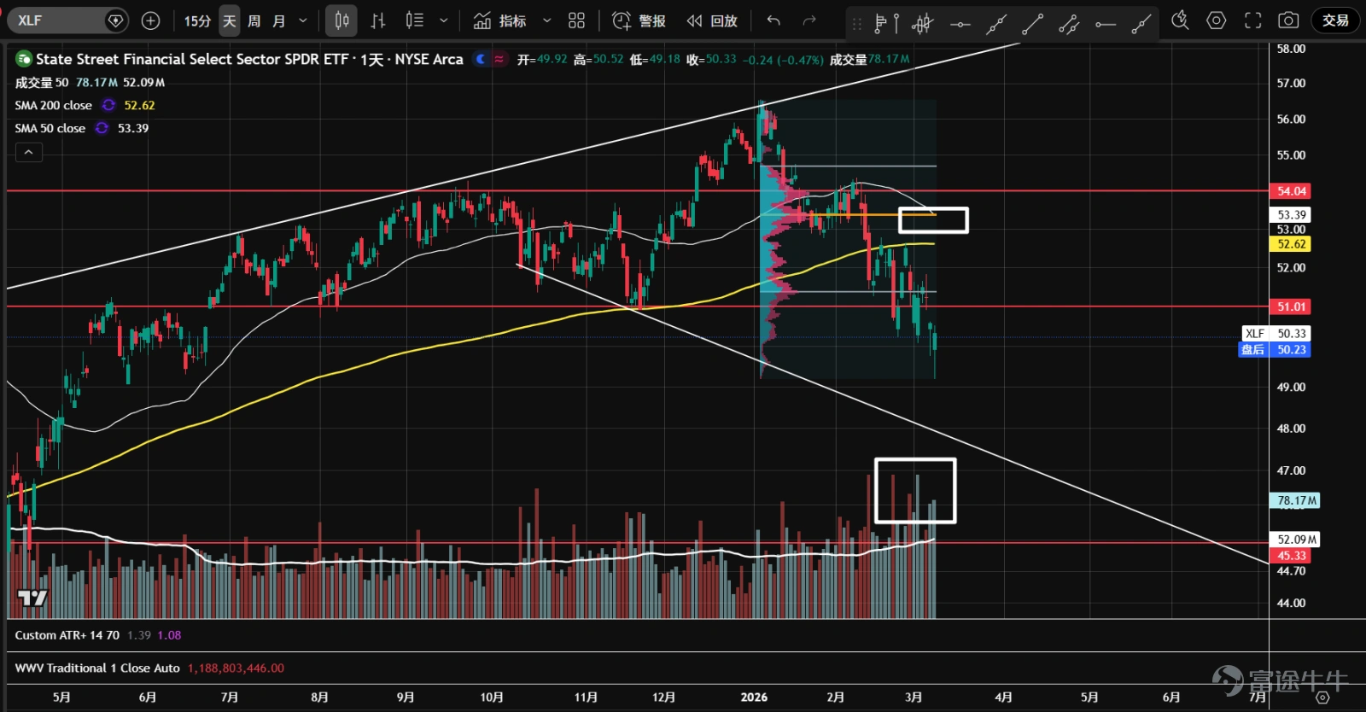1366x712 pixels.
Task: Start bar replay with 回放 button
Action: click(x=712, y=20)
